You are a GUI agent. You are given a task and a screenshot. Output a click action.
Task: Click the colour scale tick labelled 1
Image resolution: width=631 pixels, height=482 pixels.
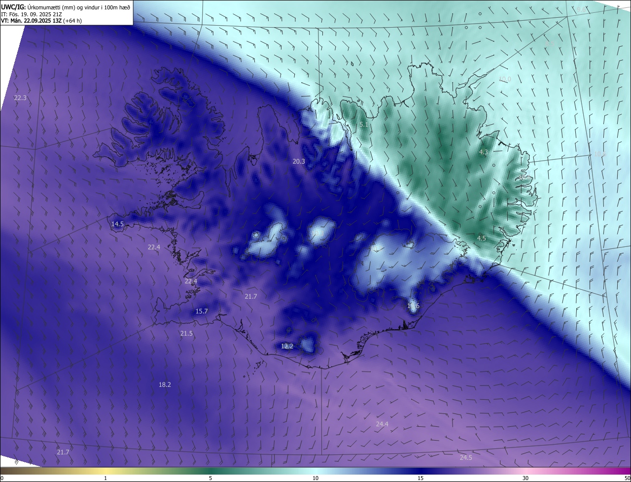[x=105, y=478]
